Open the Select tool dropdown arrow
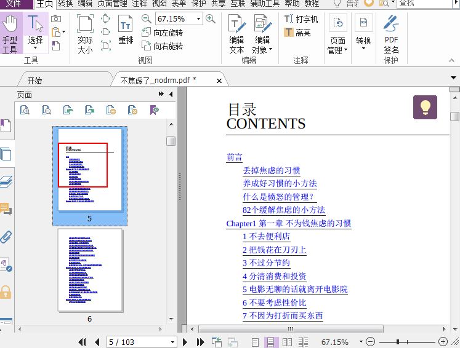The image size is (460, 348). pos(35,48)
